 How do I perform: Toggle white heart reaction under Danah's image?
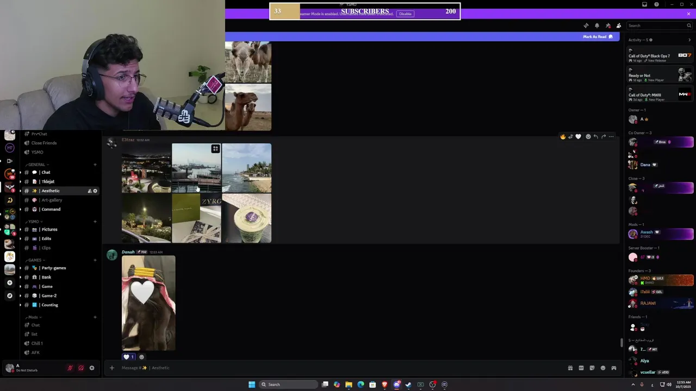coord(129,357)
